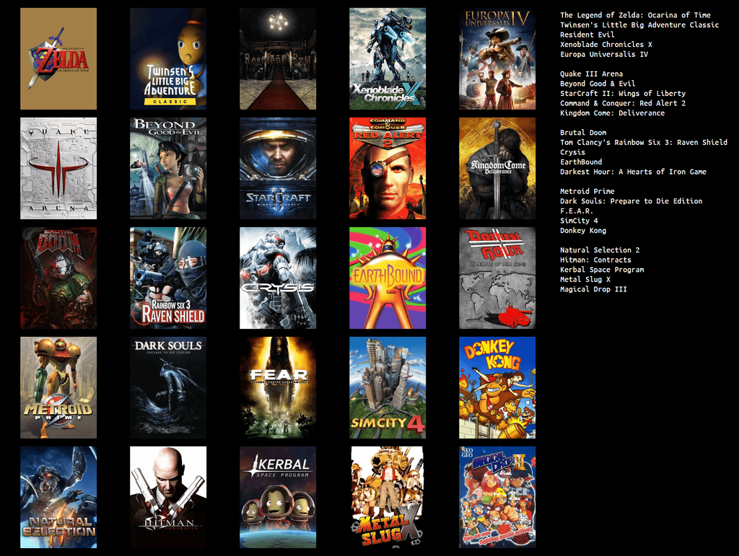
Task: Click the StarCraft II cover art
Action: point(278,169)
